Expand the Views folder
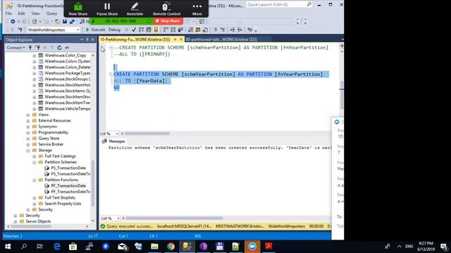The height and width of the screenshot is (253, 451). coord(28,115)
